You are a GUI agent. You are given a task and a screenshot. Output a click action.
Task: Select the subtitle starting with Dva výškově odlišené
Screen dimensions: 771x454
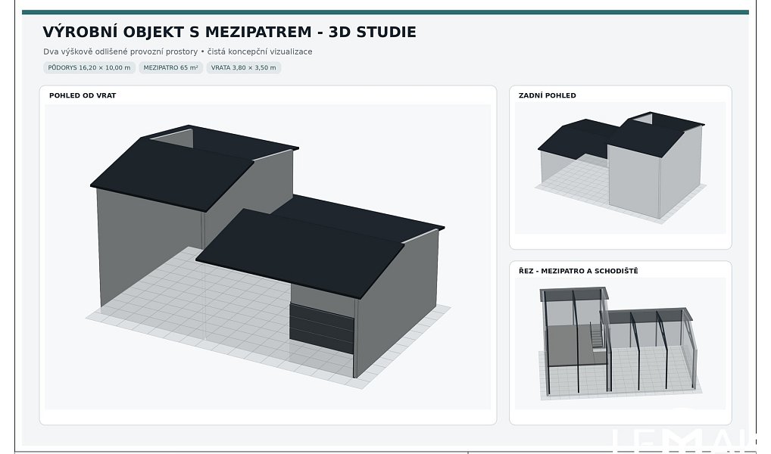pos(177,51)
